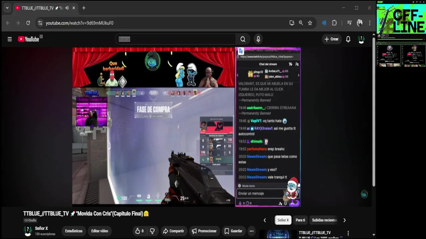Image resolution: width=426 pixels, height=239 pixels.
Task: Open Estadísticas for the video
Action: (x=74, y=231)
